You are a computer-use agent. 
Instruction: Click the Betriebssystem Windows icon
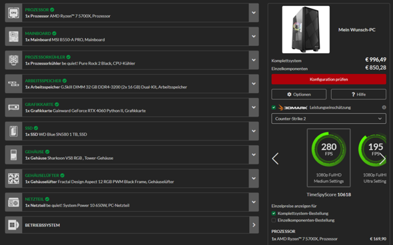(x=13, y=225)
